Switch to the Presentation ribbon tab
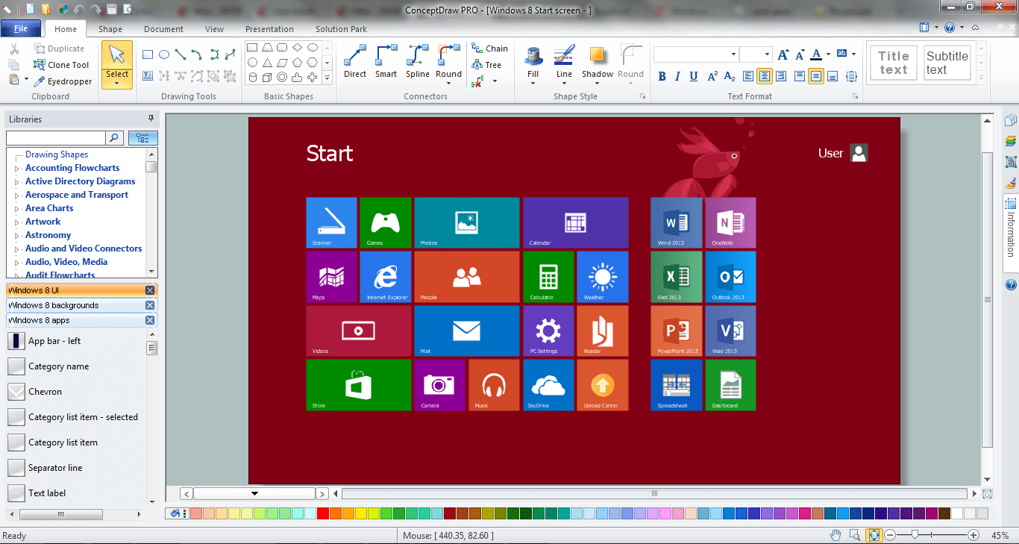This screenshot has width=1019, height=544. tap(269, 29)
